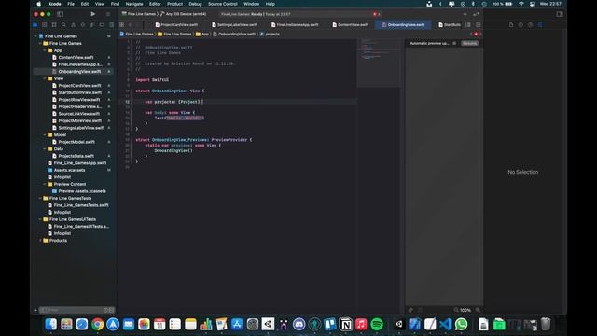Open the File inspector
Viewport: 597px width, 336px height.
[511, 25]
